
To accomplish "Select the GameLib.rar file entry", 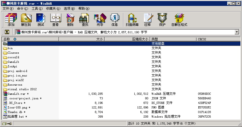I will pos(17,94).
